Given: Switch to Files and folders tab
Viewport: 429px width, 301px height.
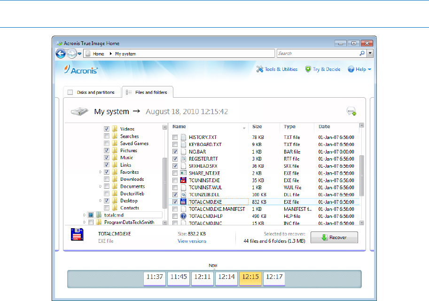Looking at the screenshot, I should pos(147,93).
